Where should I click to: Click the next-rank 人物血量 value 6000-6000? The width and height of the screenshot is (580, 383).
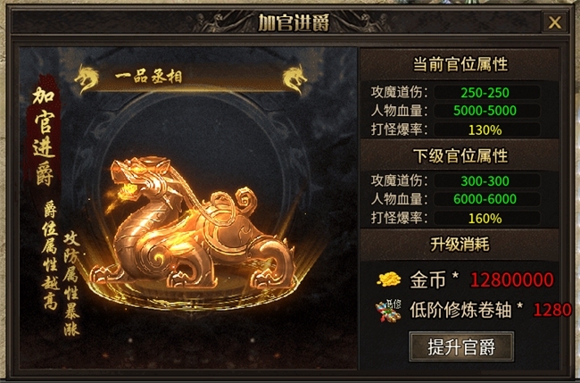click(485, 199)
